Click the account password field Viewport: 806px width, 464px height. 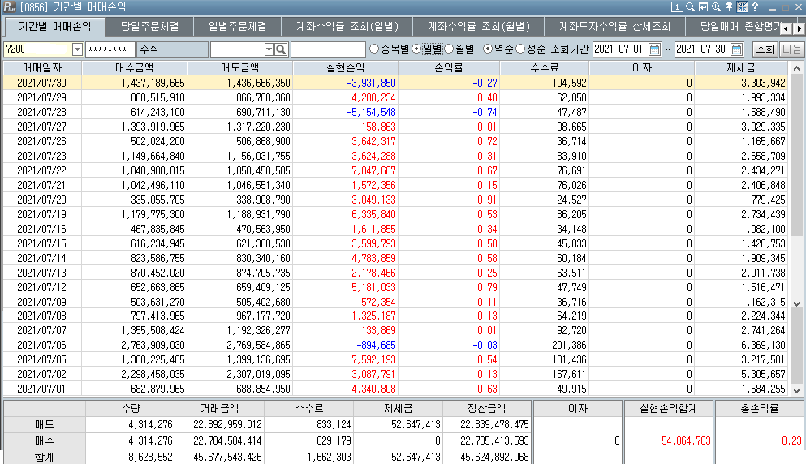tap(110, 49)
